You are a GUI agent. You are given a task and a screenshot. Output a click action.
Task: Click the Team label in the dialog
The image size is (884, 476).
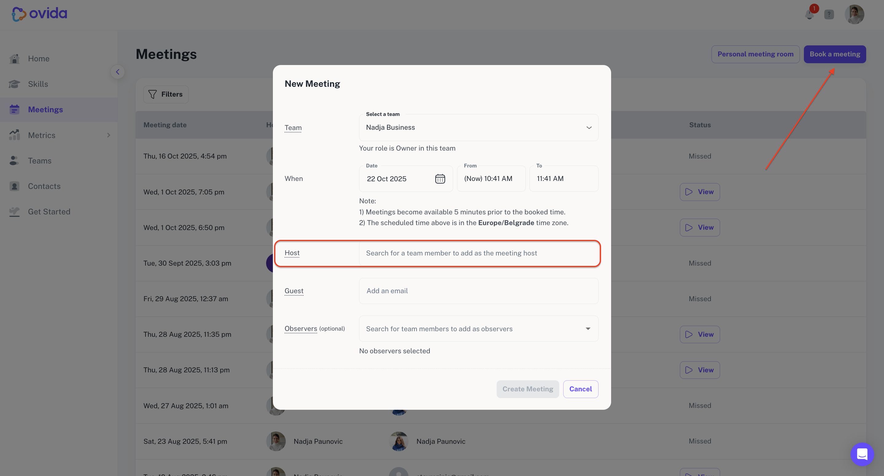coord(293,128)
